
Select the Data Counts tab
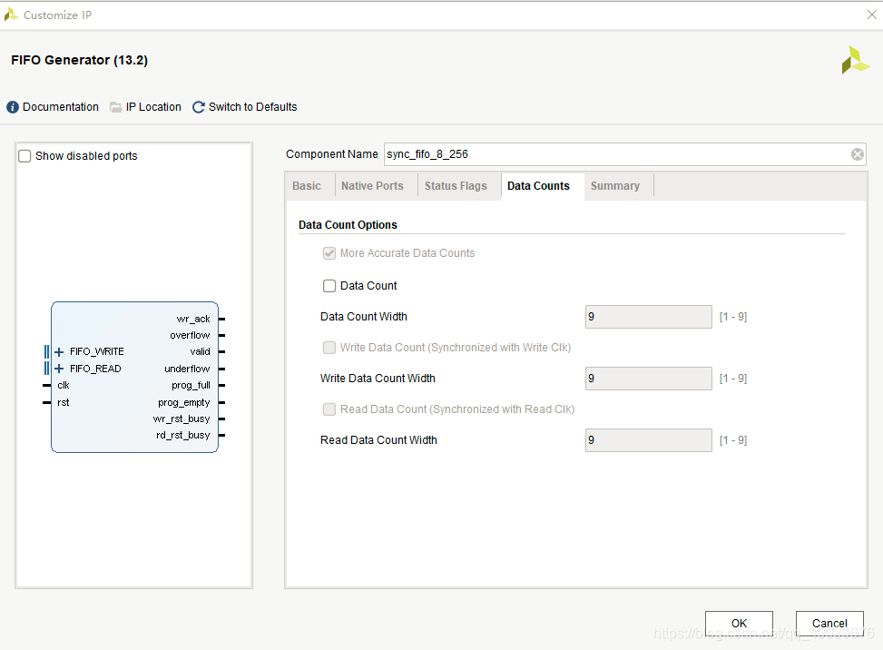tap(538, 186)
